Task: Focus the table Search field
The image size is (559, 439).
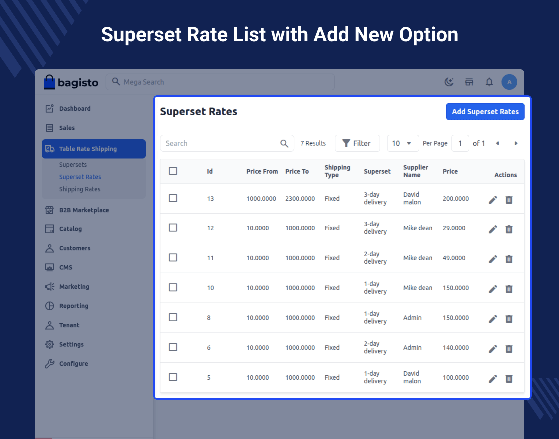Action: 227,143
